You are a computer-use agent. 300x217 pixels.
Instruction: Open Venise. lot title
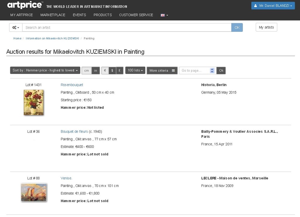click(x=67, y=178)
